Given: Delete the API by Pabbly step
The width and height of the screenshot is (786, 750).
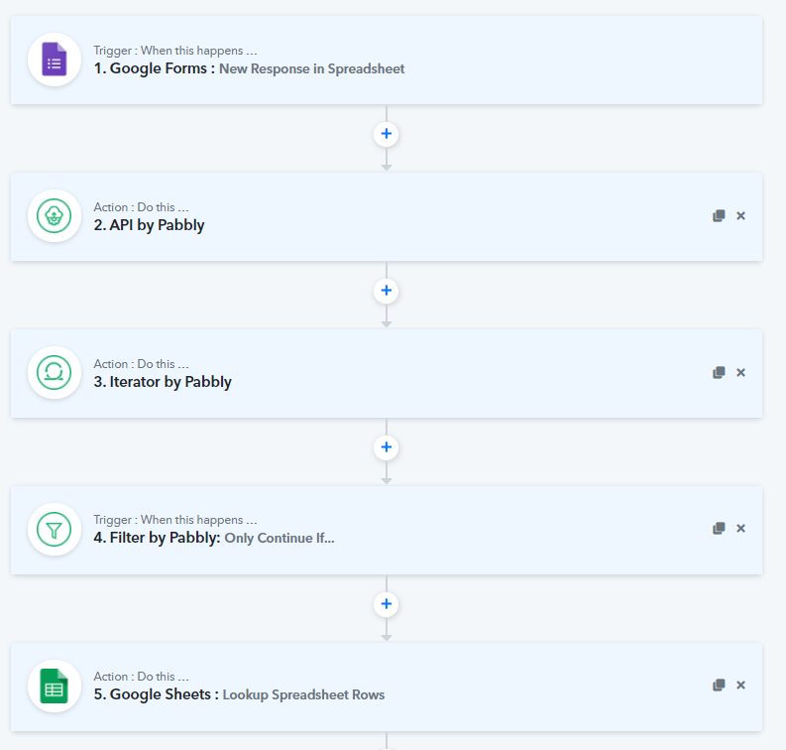Looking at the screenshot, I should coord(740,215).
